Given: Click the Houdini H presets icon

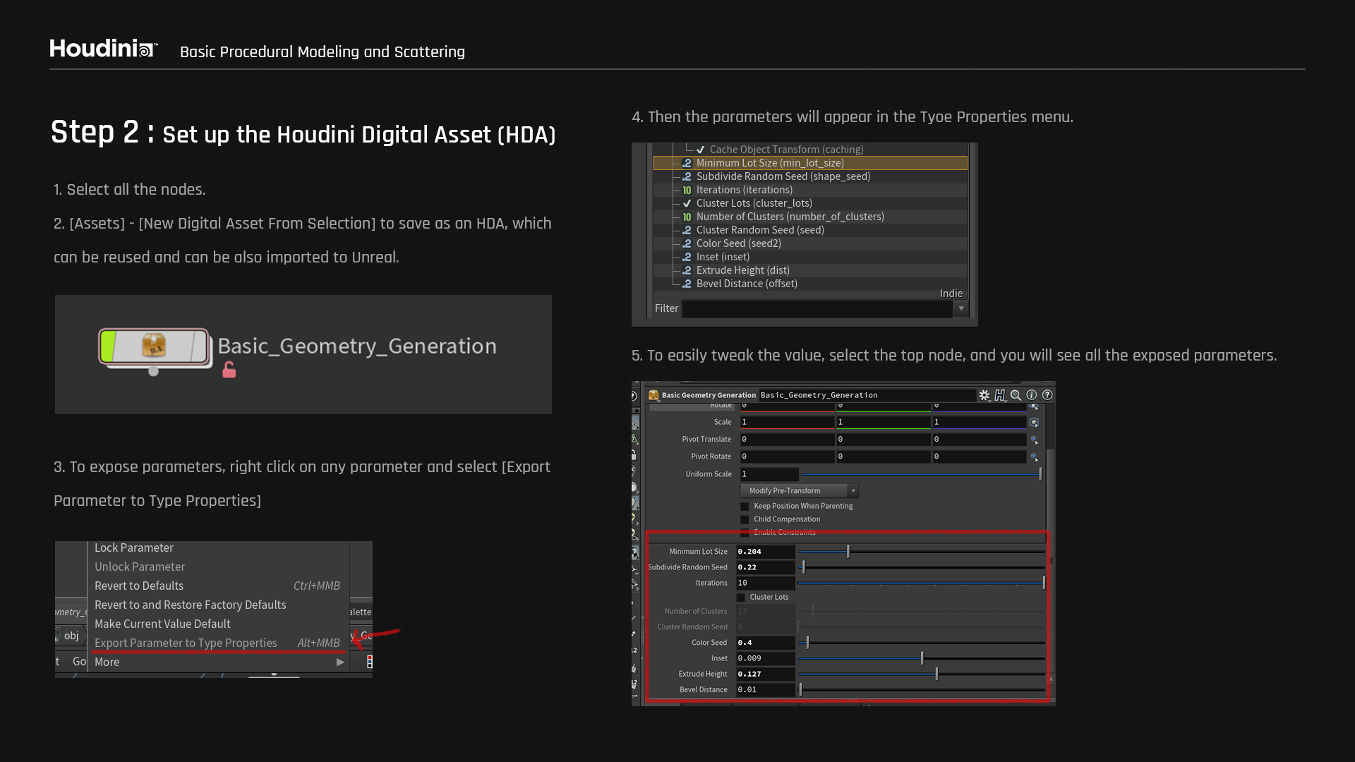Looking at the screenshot, I should point(1000,395).
